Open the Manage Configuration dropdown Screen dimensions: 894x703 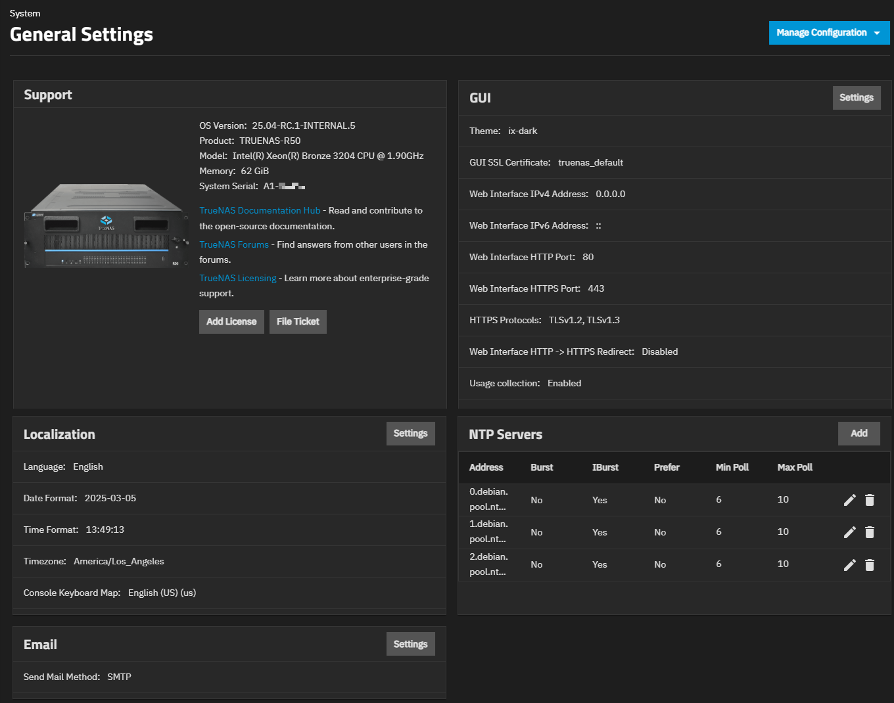coord(828,33)
